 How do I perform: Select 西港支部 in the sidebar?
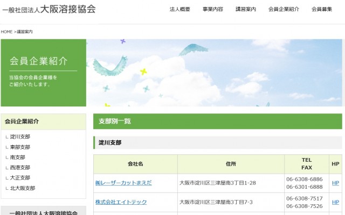tap(20, 168)
